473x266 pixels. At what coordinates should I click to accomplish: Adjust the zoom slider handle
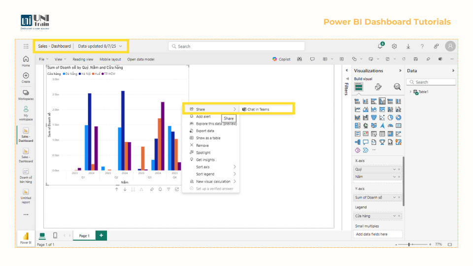409,244
